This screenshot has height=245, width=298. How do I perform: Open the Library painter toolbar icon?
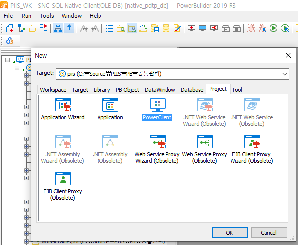143,28
